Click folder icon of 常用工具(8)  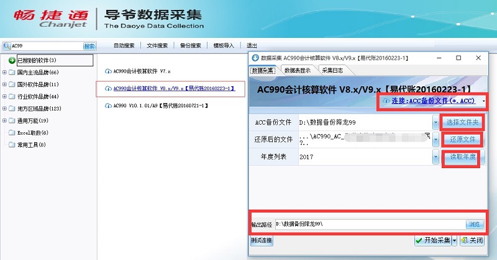coord(12,145)
